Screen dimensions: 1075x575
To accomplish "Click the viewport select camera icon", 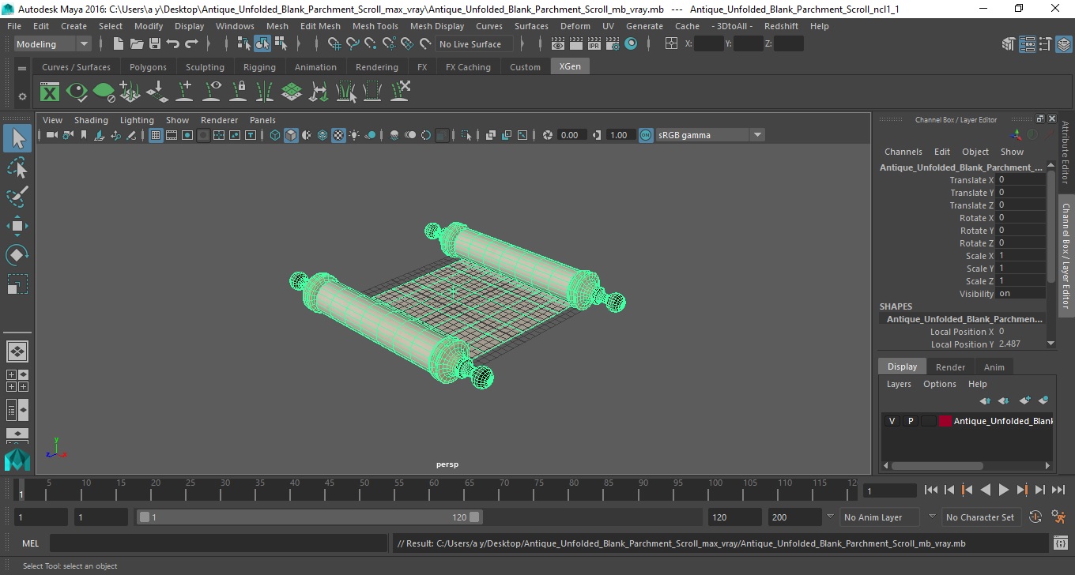I will point(51,135).
